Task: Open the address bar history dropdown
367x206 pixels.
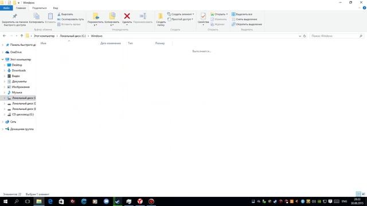Action: point(300,36)
